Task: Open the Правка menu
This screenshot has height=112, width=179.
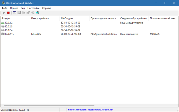Action: pyautogui.click(x=14, y=8)
